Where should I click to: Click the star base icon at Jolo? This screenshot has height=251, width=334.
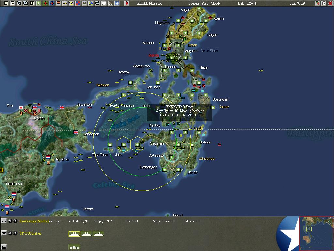click(124, 145)
